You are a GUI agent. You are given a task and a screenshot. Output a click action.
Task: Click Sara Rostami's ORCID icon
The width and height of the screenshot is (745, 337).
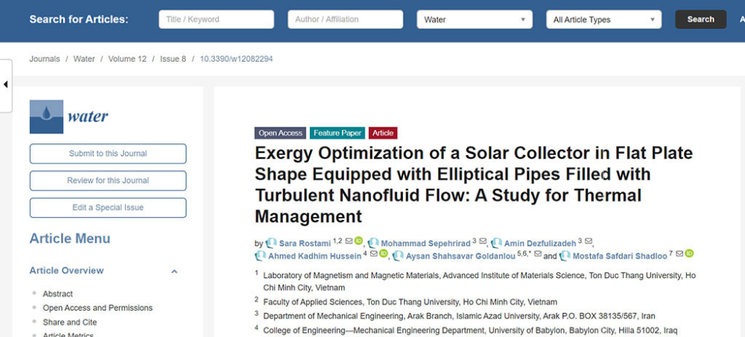[358, 241]
